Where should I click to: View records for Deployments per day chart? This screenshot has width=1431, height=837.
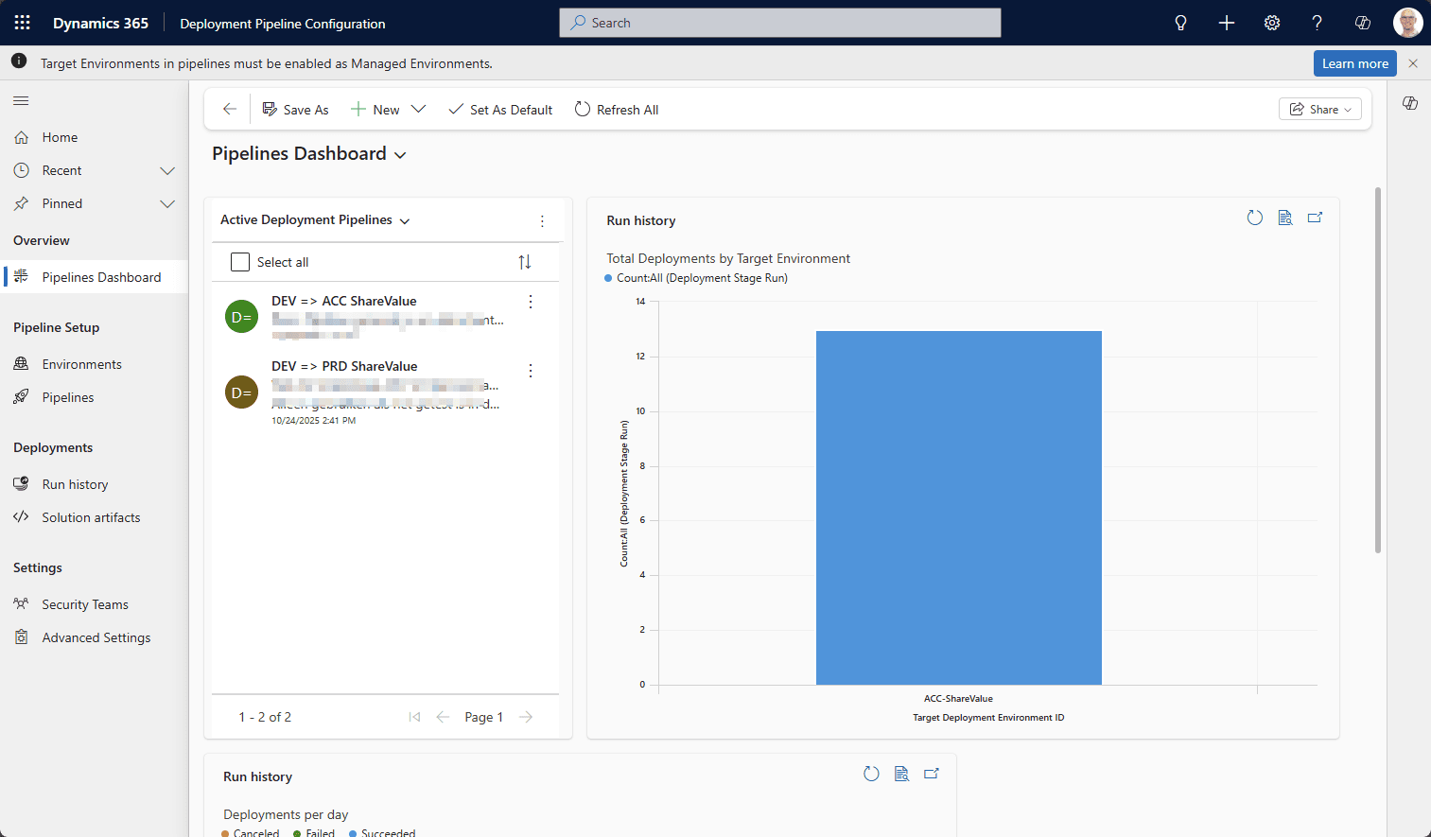[x=901, y=774]
